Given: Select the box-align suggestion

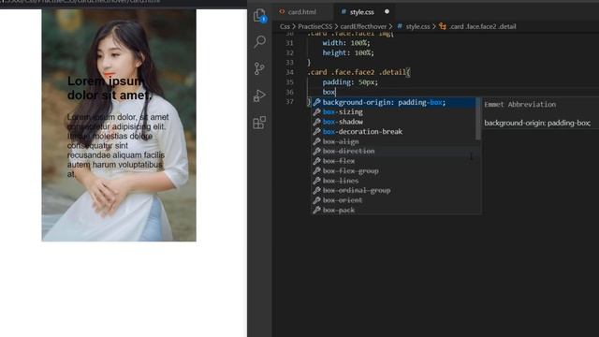Looking at the screenshot, I should (x=393, y=141).
